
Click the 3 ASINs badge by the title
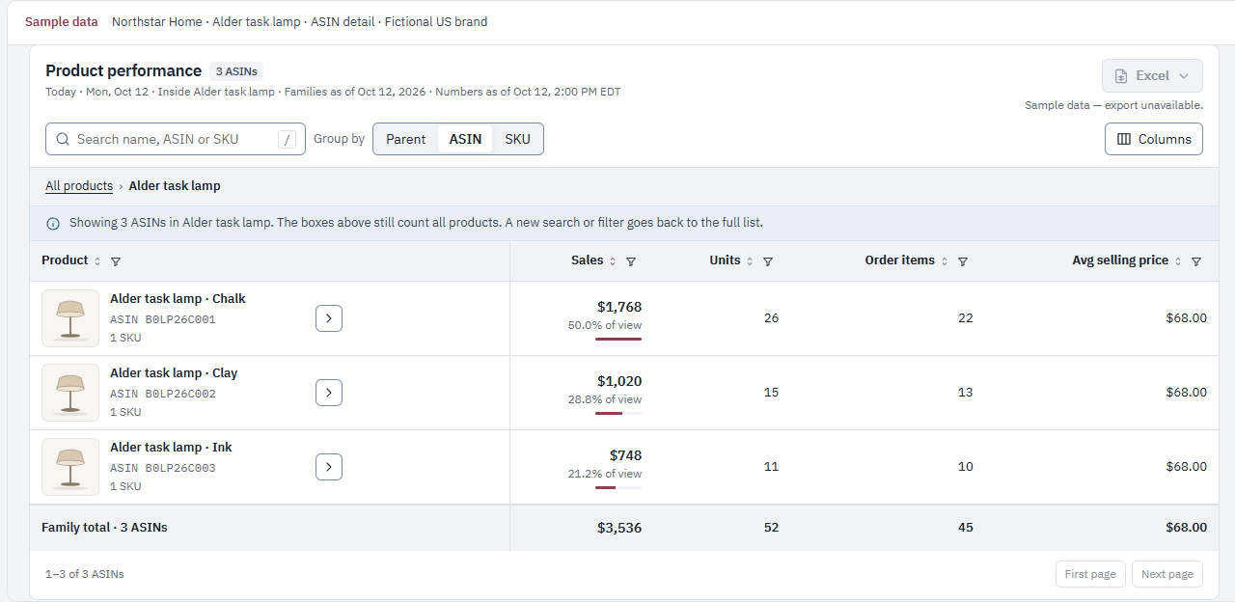(236, 71)
